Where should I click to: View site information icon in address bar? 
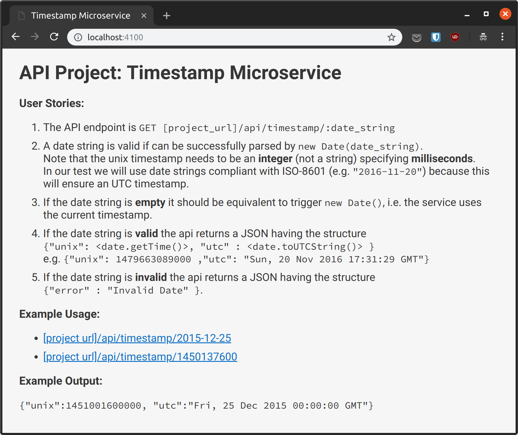(x=78, y=37)
